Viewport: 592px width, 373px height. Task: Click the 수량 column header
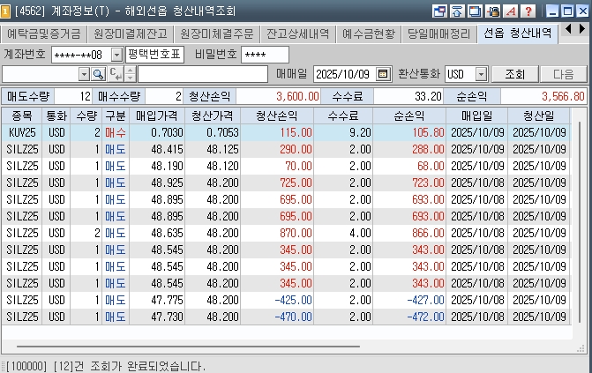tap(86, 116)
